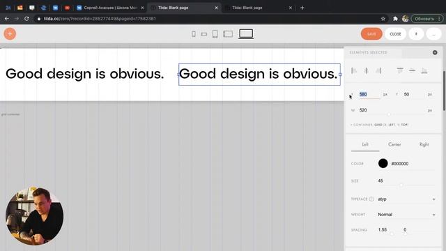The height and width of the screenshot is (251, 446).
Task: Click the SAVE button
Action: pyautogui.click(x=371, y=34)
